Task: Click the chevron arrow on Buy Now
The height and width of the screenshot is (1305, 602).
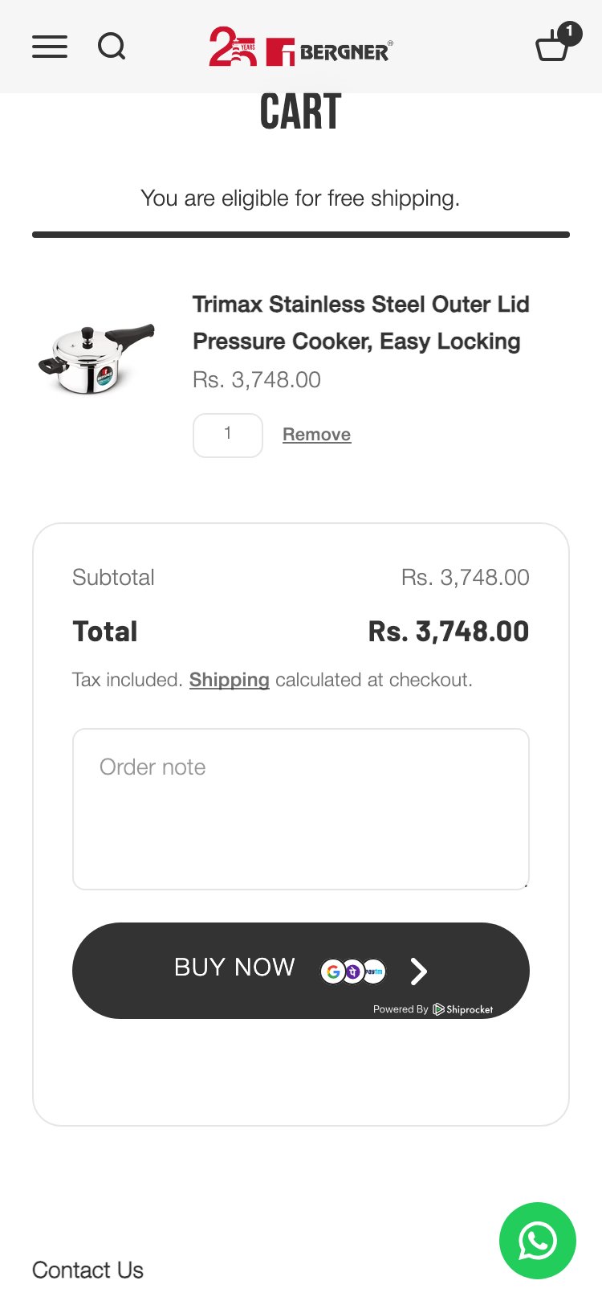Action: tap(419, 972)
